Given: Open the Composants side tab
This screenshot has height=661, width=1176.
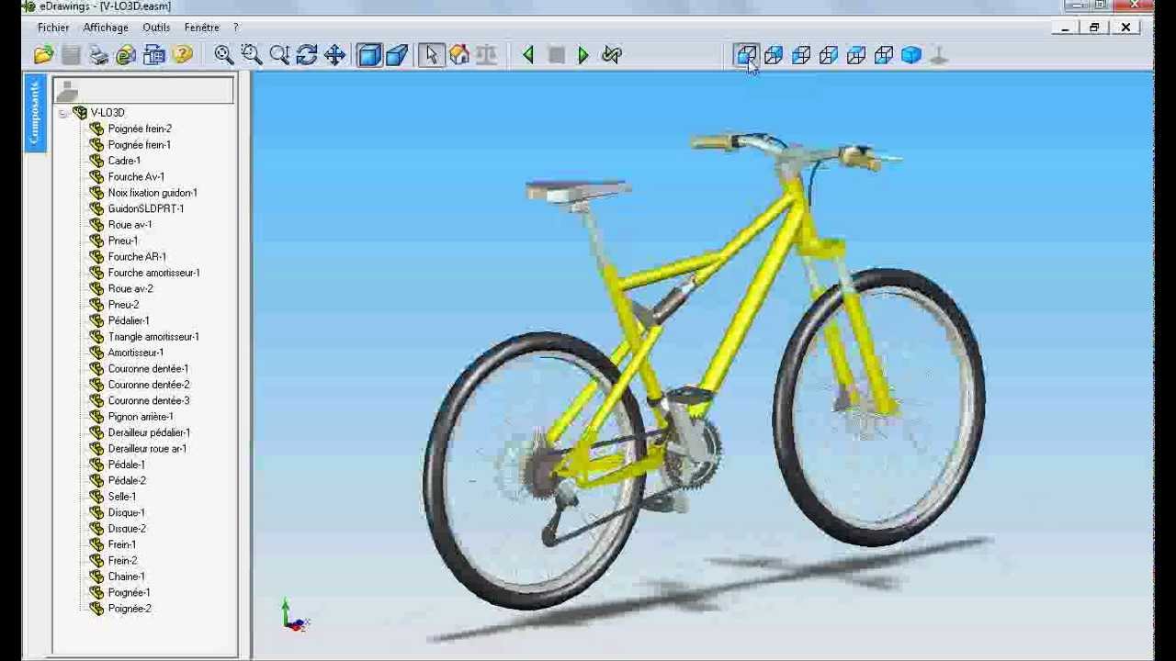Looking at the screenshot, I should tap(35, 113).
